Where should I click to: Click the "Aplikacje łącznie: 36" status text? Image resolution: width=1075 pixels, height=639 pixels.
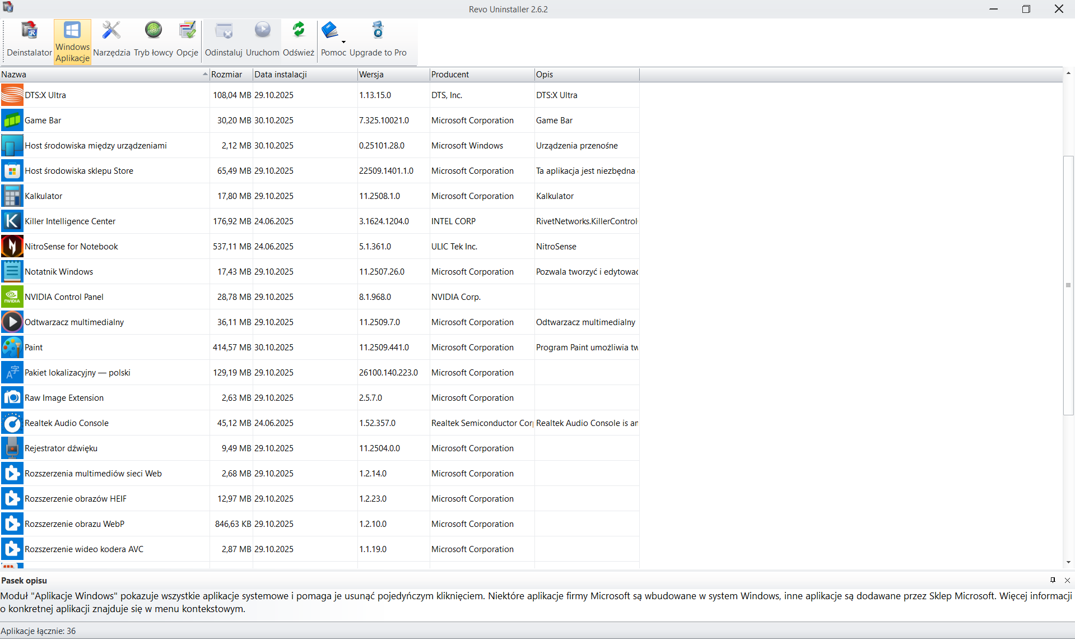[38, 631]
